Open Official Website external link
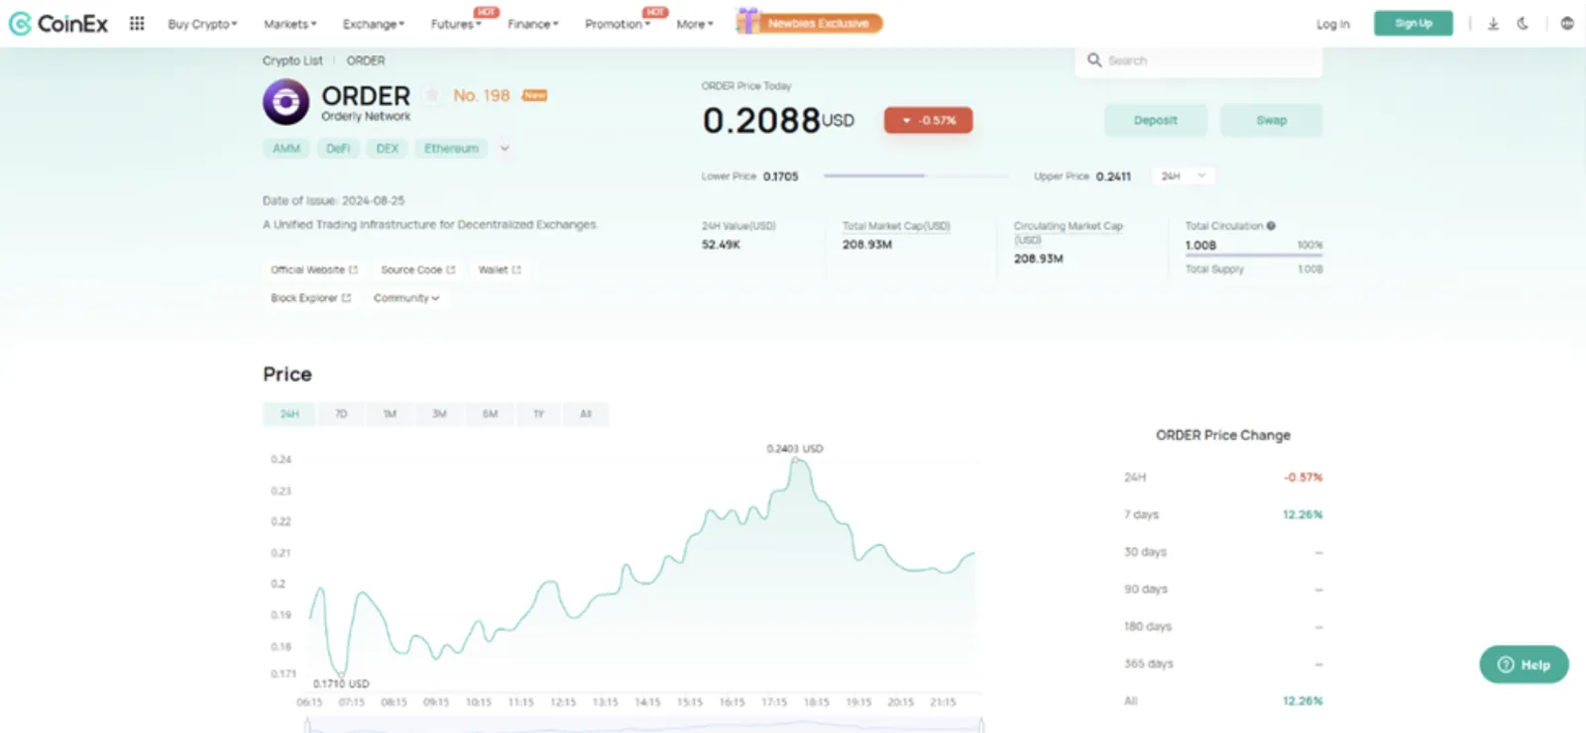Image resolution: width=1586 pixels, height=733 pixels. tap(313, 269)
